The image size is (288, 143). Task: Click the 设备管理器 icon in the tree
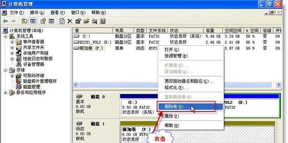coord(19,64)
